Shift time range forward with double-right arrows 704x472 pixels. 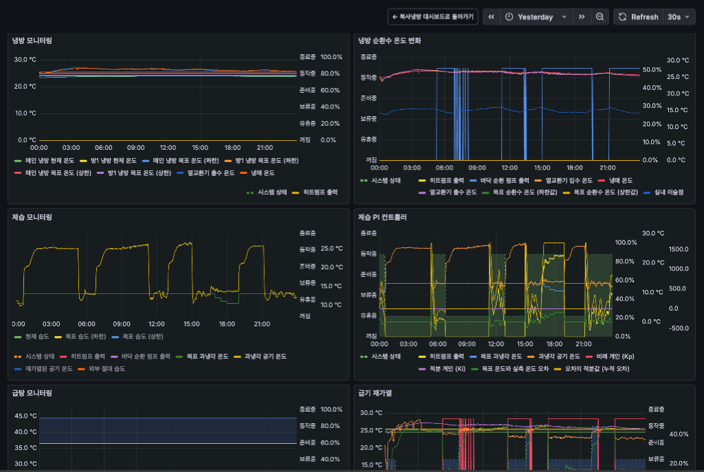[582, 16]
